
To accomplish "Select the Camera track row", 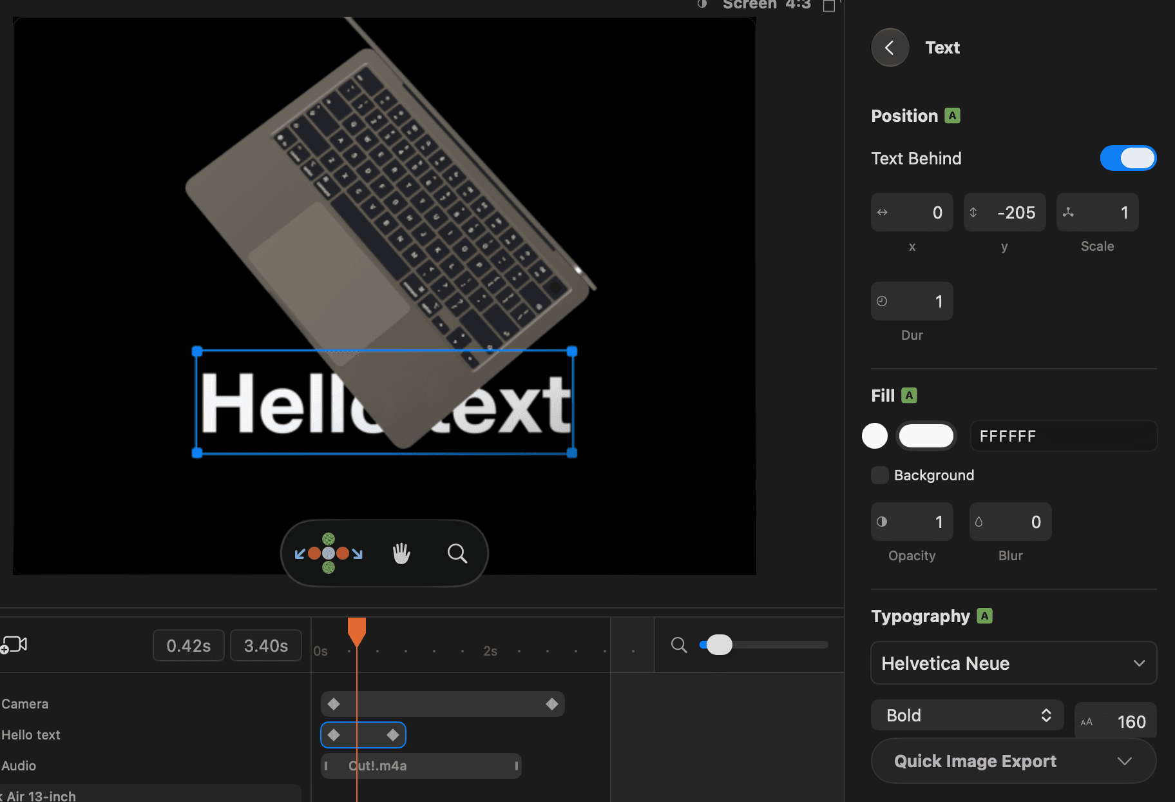I will coord(24,704).
